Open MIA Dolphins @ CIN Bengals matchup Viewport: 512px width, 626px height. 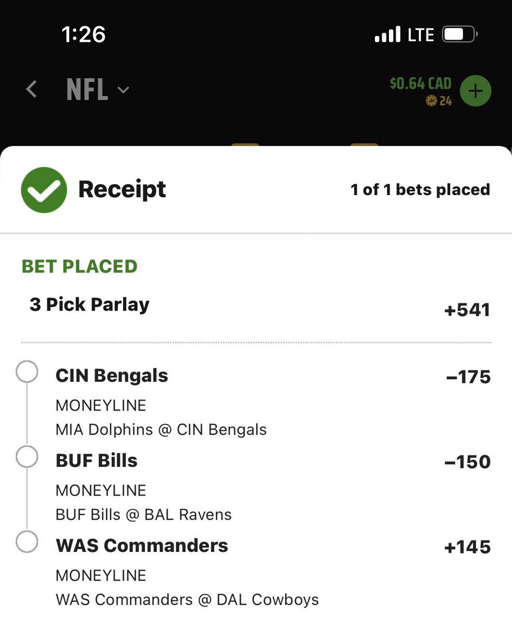[x=161, y=430]
